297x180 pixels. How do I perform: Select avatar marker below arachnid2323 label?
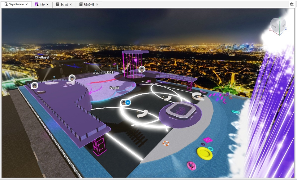click(x=72, y=78)
